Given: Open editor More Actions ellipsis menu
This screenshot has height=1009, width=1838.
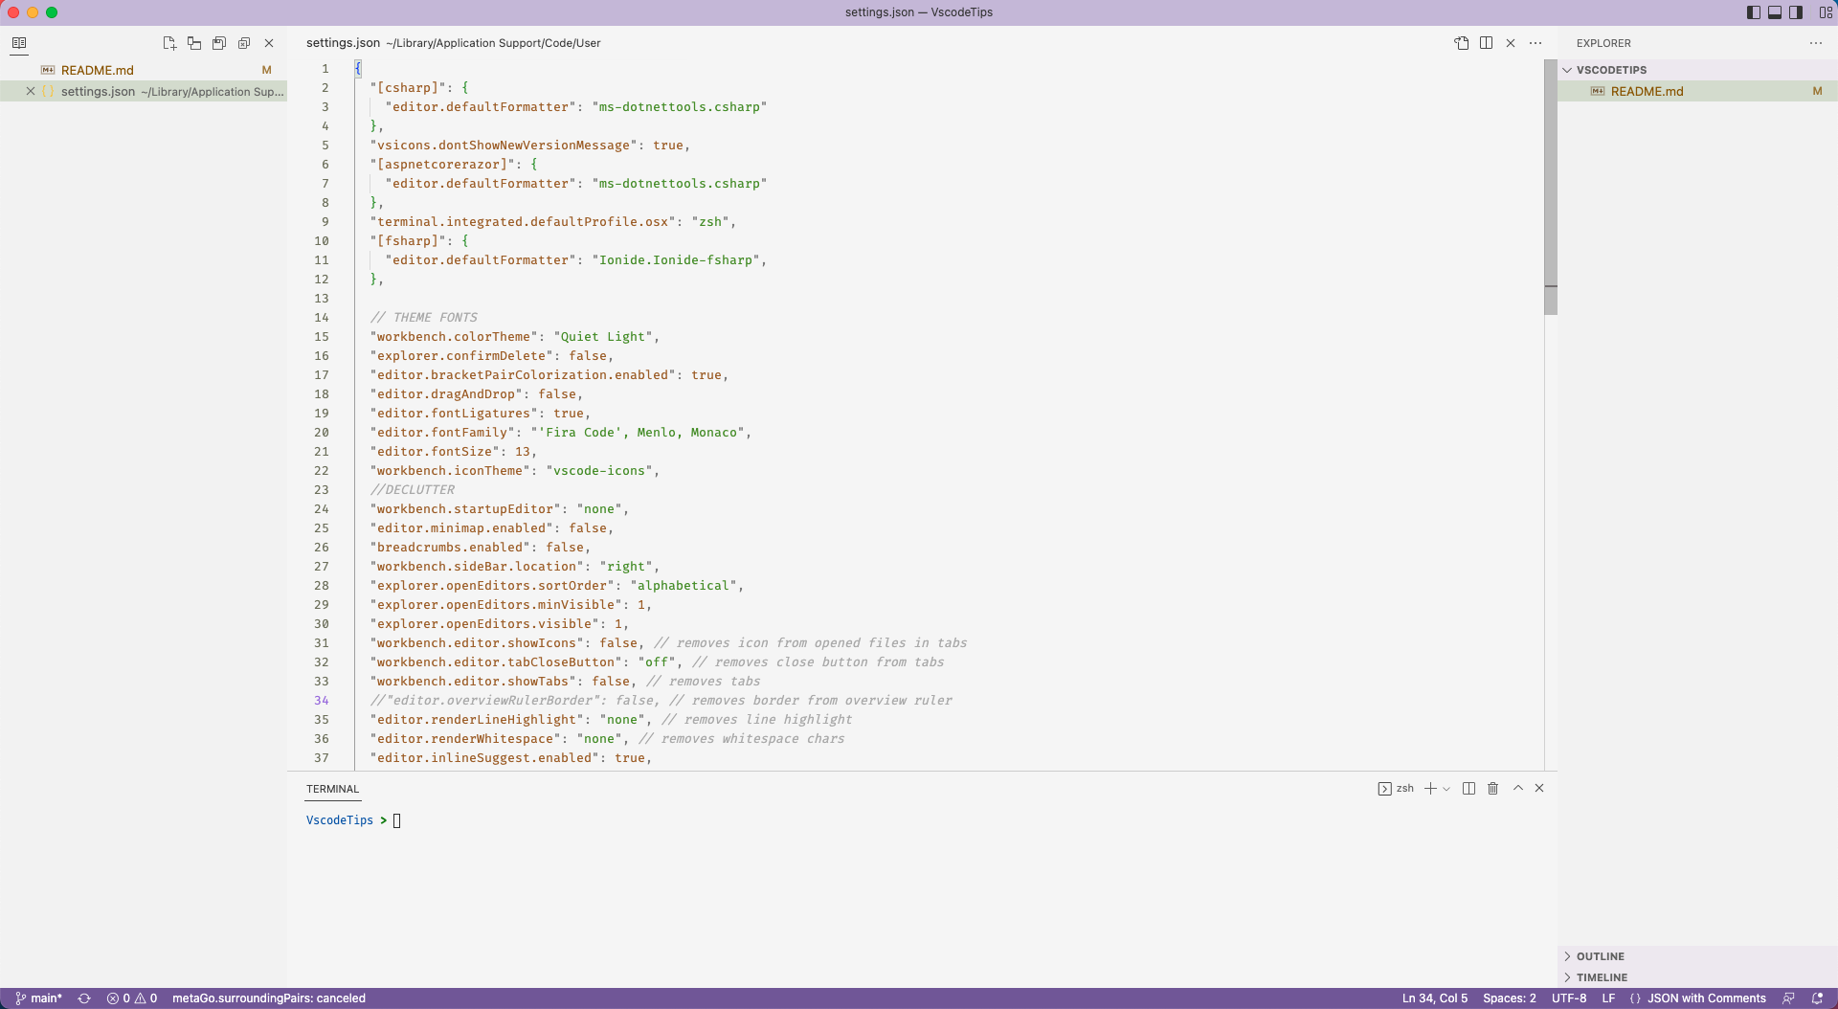Looking at the screenshot, I should (x=1535, y=43).
